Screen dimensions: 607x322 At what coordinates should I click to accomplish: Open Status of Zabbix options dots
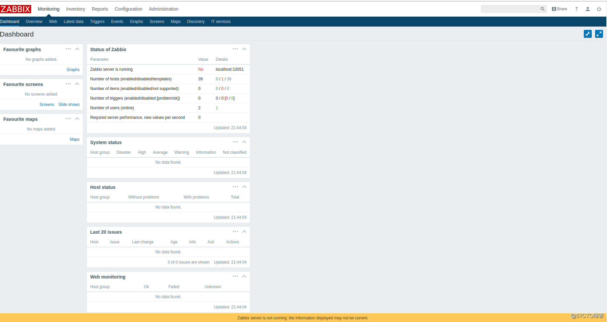point(235,49)
